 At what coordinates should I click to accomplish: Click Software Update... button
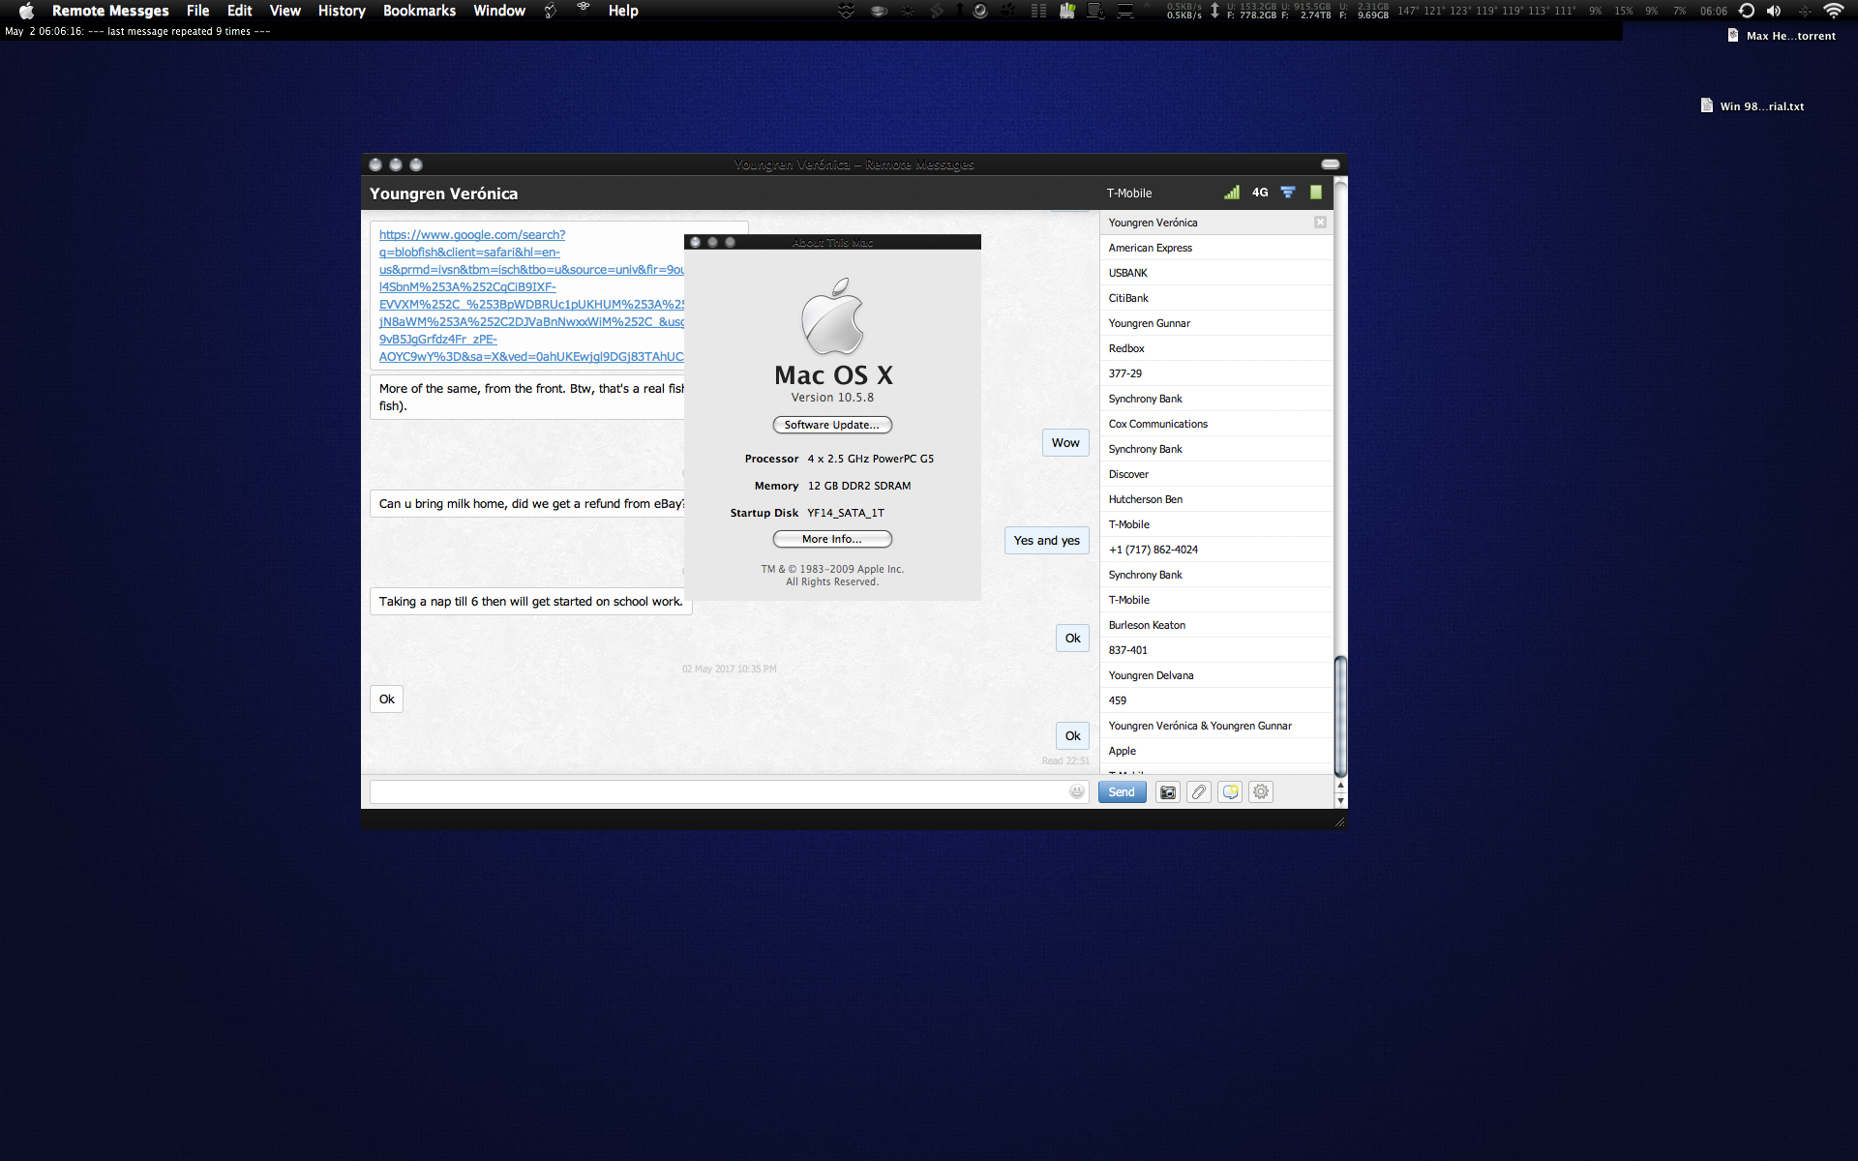pos(832,425)
